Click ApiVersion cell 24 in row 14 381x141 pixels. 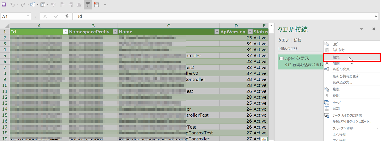pyautogui.click(x=236, y=109)
